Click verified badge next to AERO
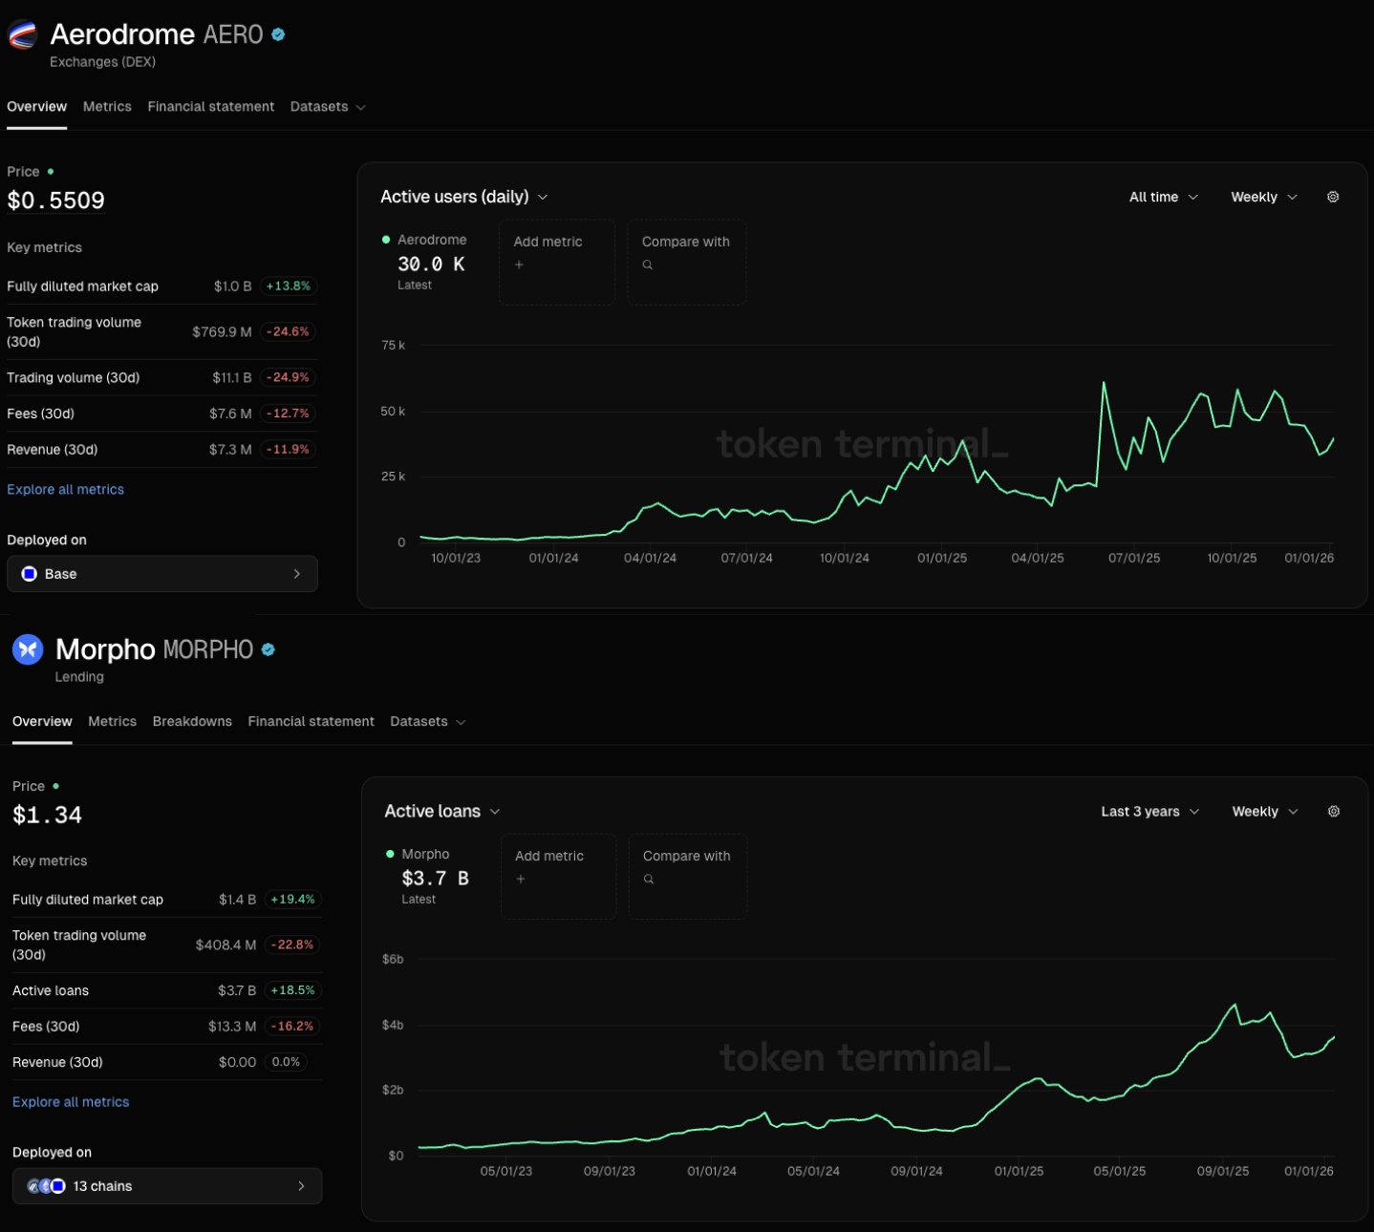 (278, 34)
